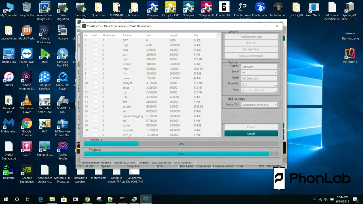The height and width of the screenshot is (204, 363).
Task: Launch Google Chrome desktop shortcut
Action: click(x=27, y=127)
